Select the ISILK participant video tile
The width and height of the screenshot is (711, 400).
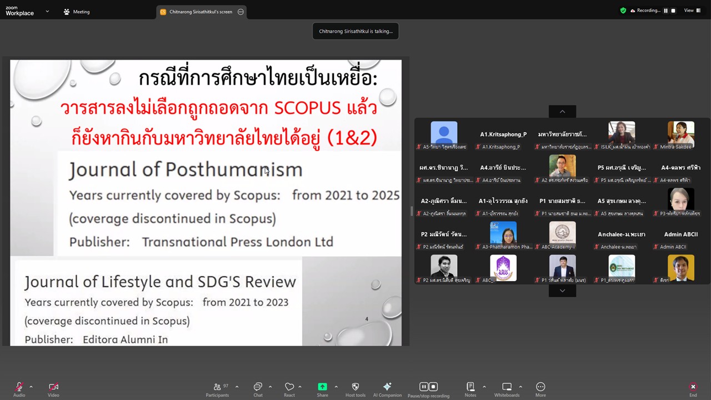tap(621, 136)
